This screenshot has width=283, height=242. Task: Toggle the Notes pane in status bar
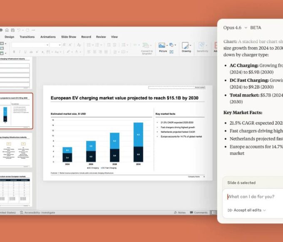pos(180,212)
